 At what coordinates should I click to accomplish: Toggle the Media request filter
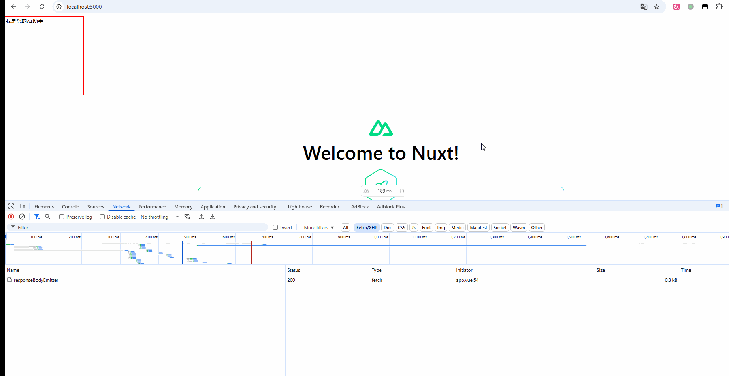(457, 228)
